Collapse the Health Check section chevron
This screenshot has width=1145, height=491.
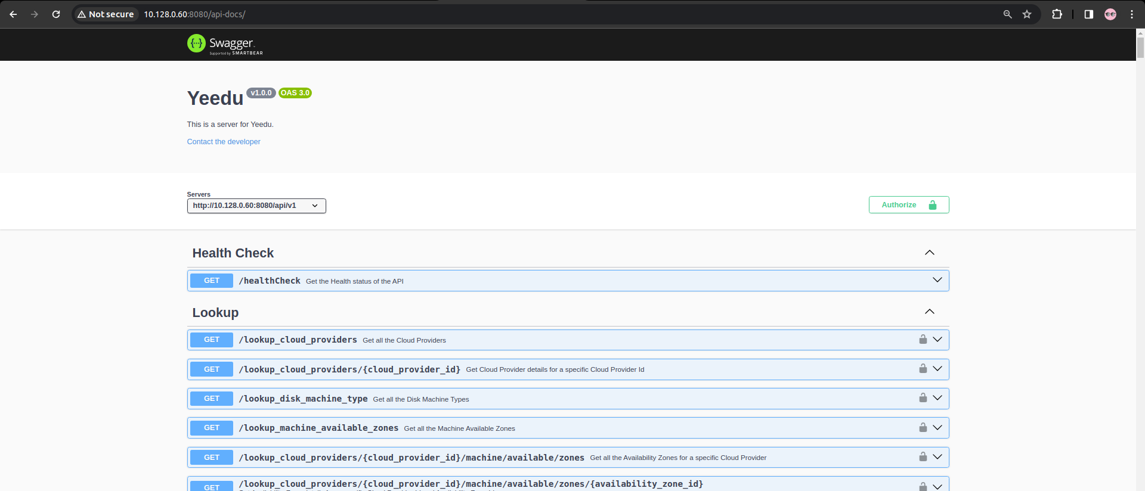click(x=930, y=253)
